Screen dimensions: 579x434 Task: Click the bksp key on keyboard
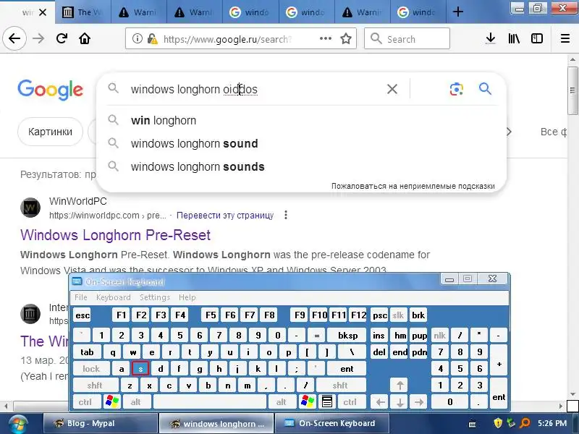[x=347, y=335]
